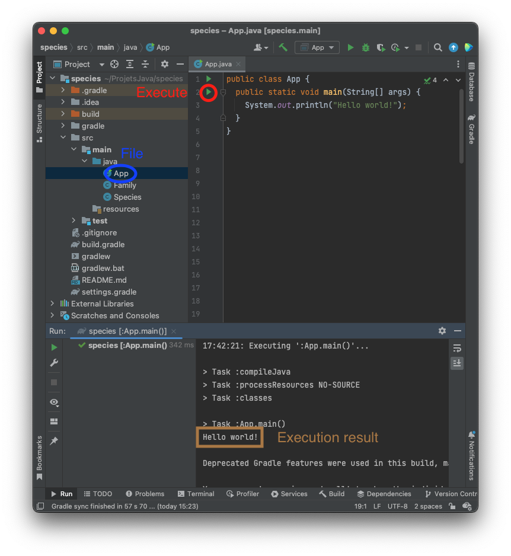Open the Services tool window tab
Viewport: 511px width, 556px height.
coord(289,494)
